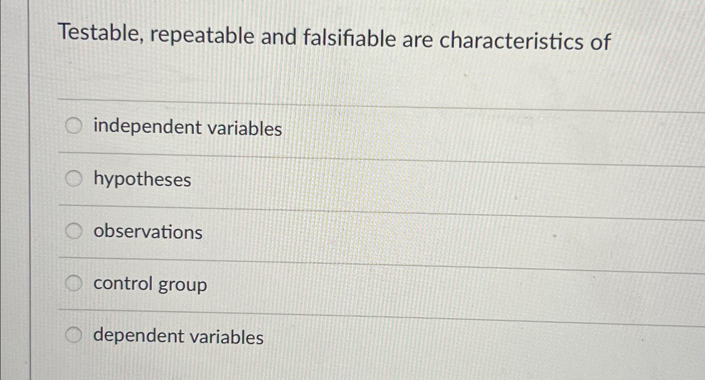Select the radio button for hypotheses
The width and height of the screenshot is (705, 380).
coord(75,179)
